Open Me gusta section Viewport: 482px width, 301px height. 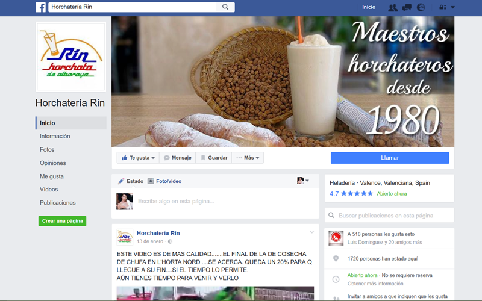[52, 176]
